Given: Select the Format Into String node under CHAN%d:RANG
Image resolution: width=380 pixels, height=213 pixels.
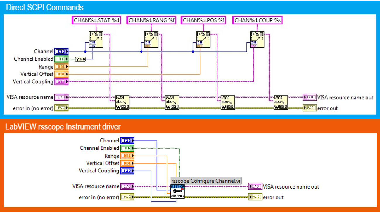Looking at the screenshot, I should coord(151,40).
